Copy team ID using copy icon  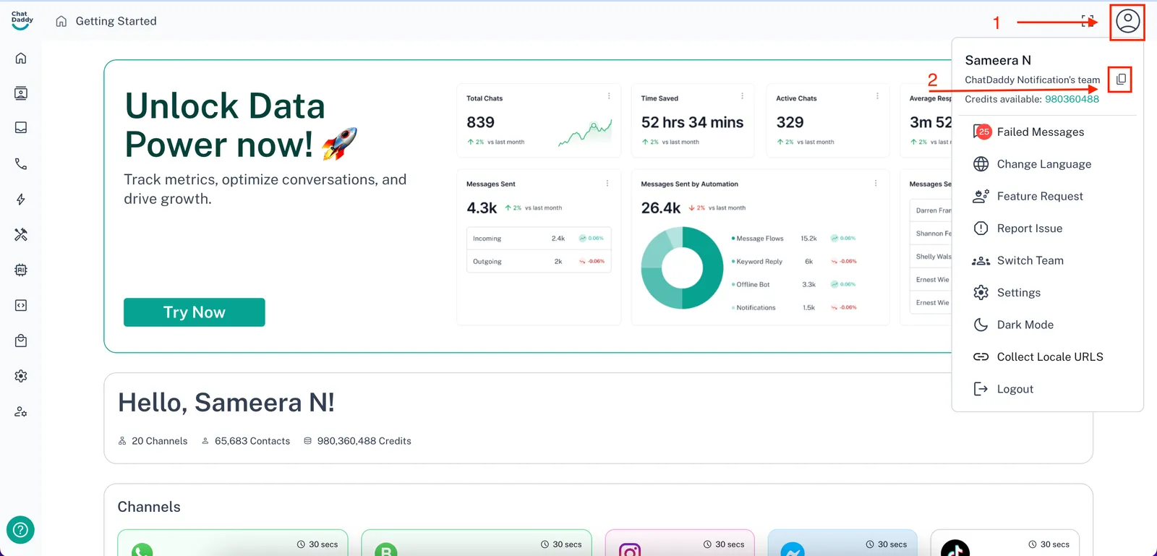1120,80
